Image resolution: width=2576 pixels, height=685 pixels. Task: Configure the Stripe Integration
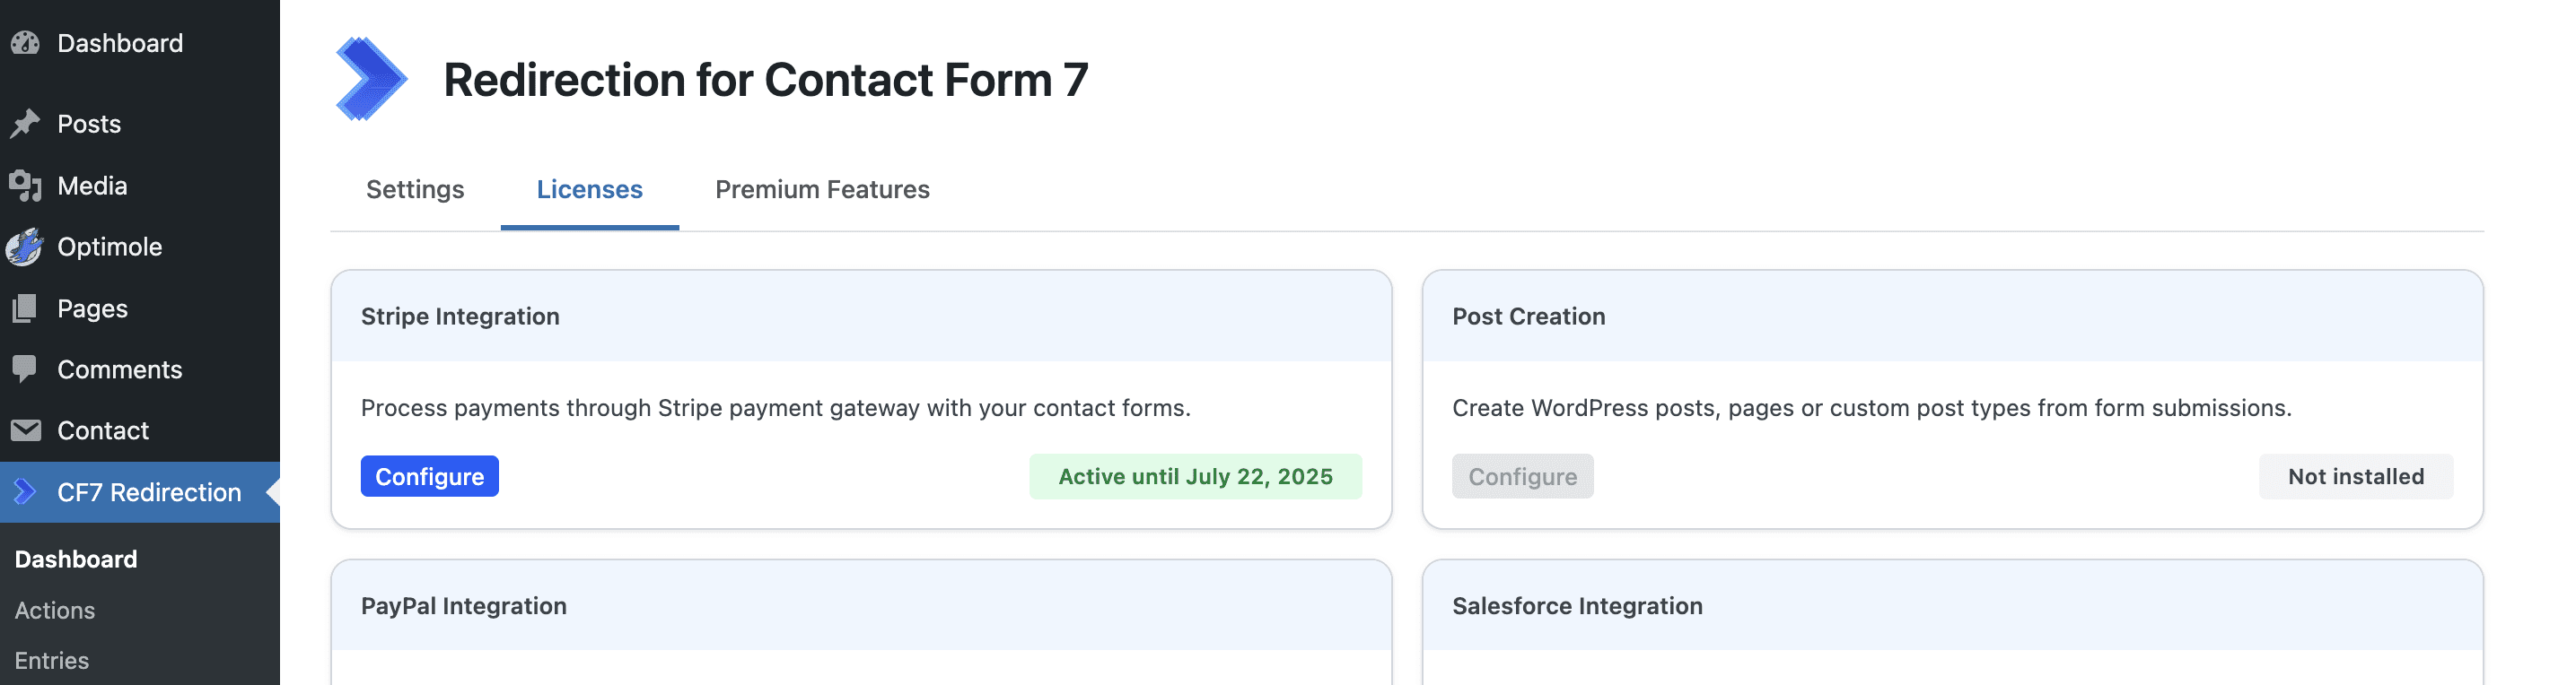pos(429,476)
